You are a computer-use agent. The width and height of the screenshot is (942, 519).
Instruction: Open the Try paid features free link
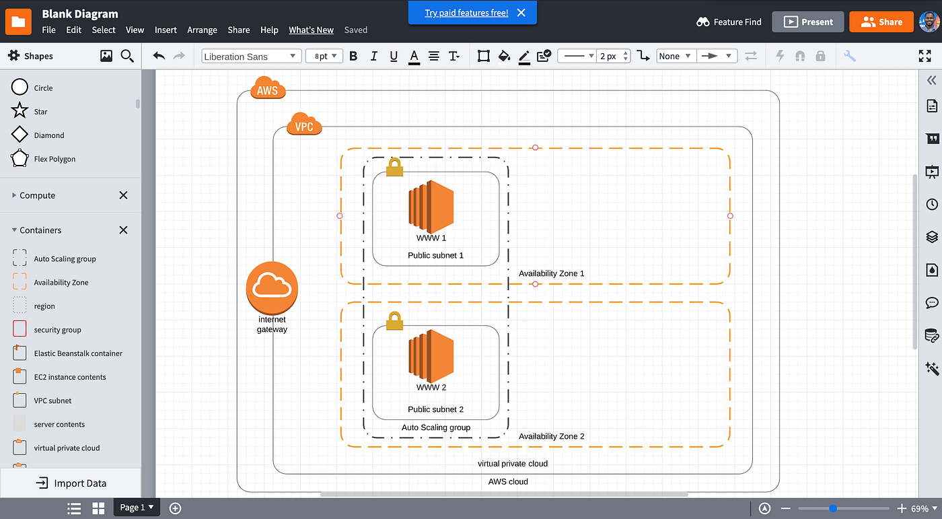(466, 12)
